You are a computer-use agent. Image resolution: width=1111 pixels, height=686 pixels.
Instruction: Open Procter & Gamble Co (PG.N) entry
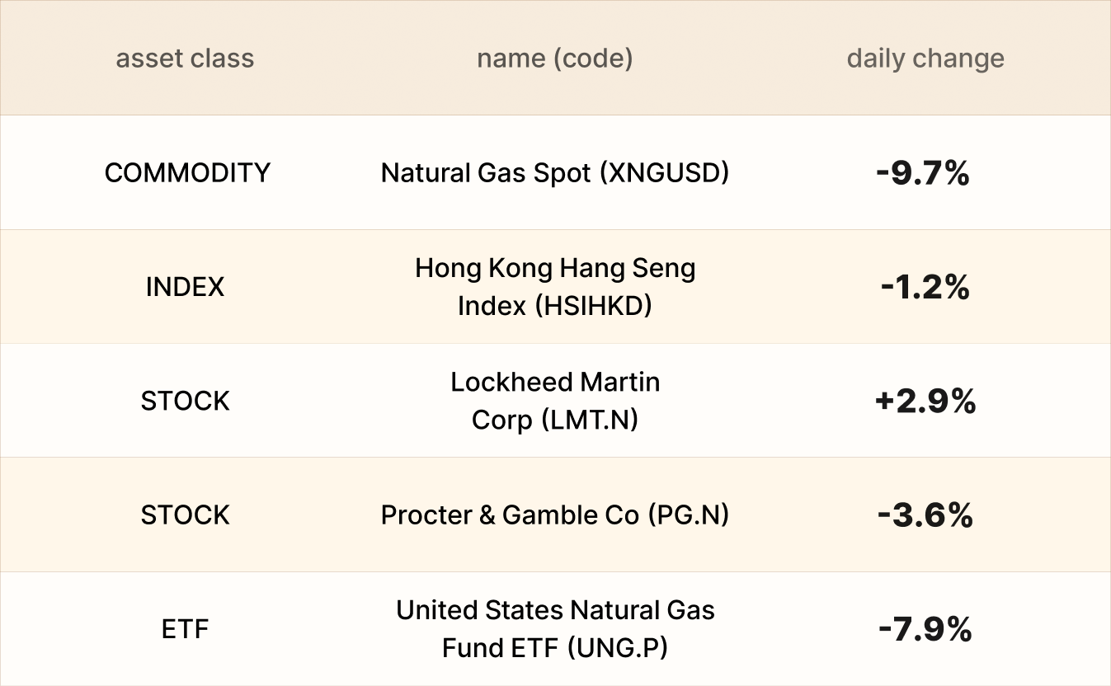(x=554, y=514)
